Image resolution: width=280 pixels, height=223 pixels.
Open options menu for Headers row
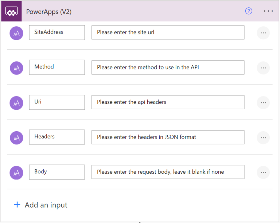[x=263, y=137]
